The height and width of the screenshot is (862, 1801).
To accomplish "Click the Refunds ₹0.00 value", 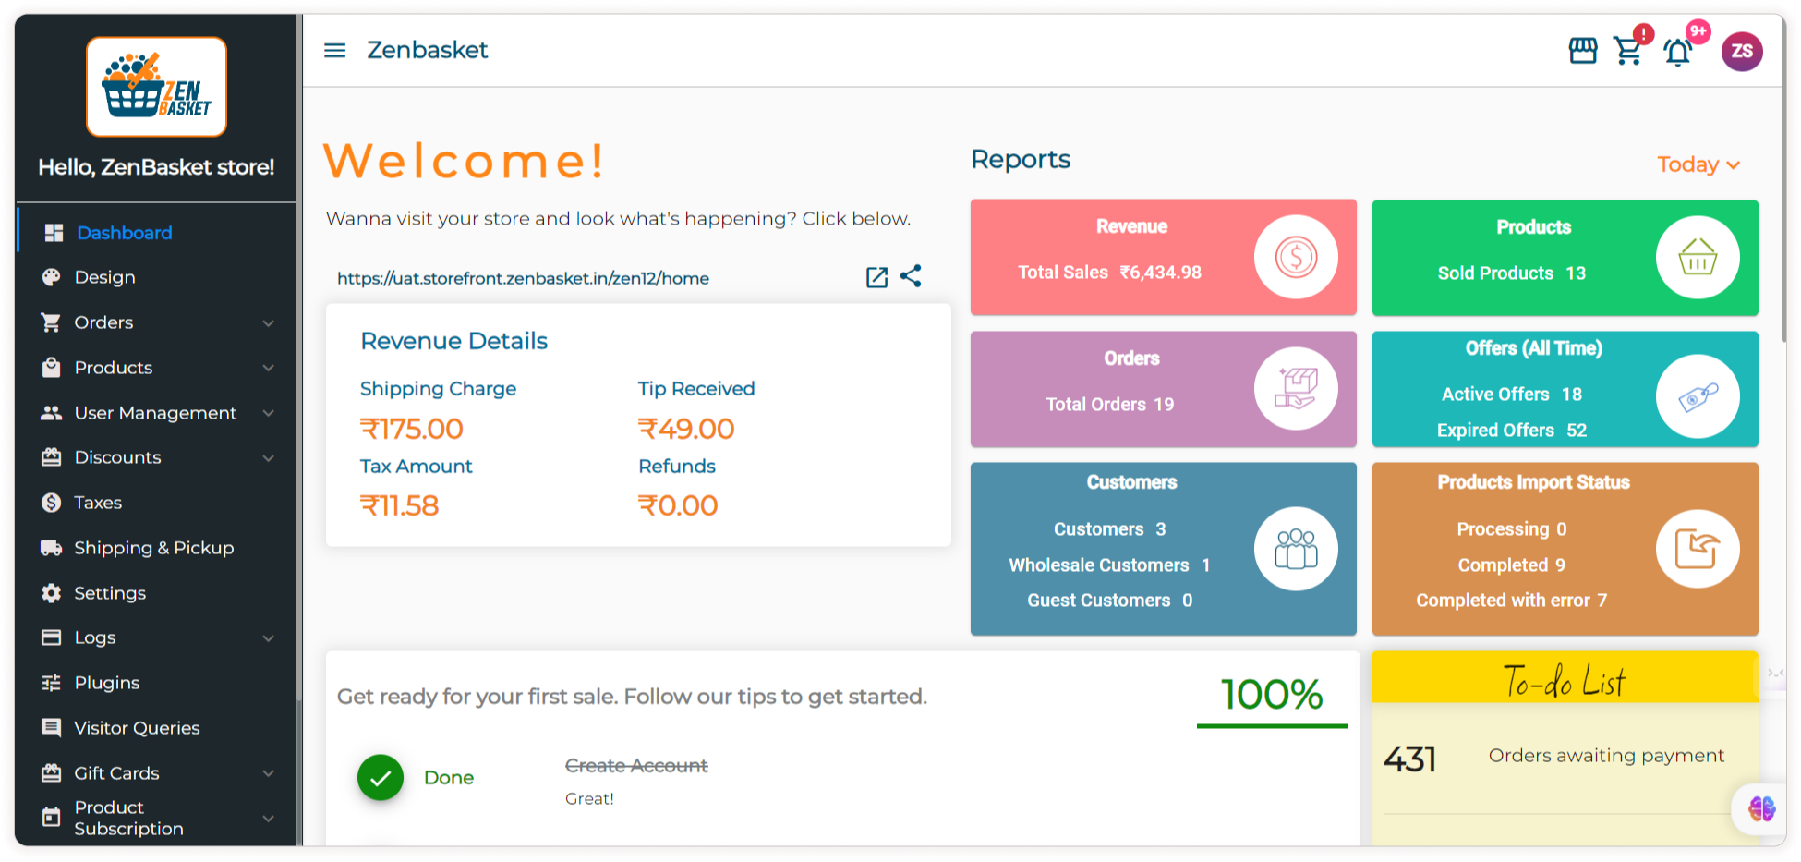I will click(678, 505).
